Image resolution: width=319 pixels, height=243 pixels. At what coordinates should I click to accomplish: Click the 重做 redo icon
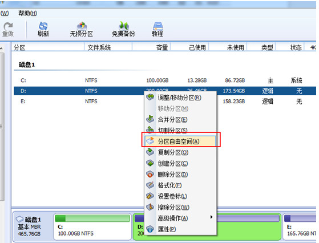pyautogui.click(x=8, y=29)
